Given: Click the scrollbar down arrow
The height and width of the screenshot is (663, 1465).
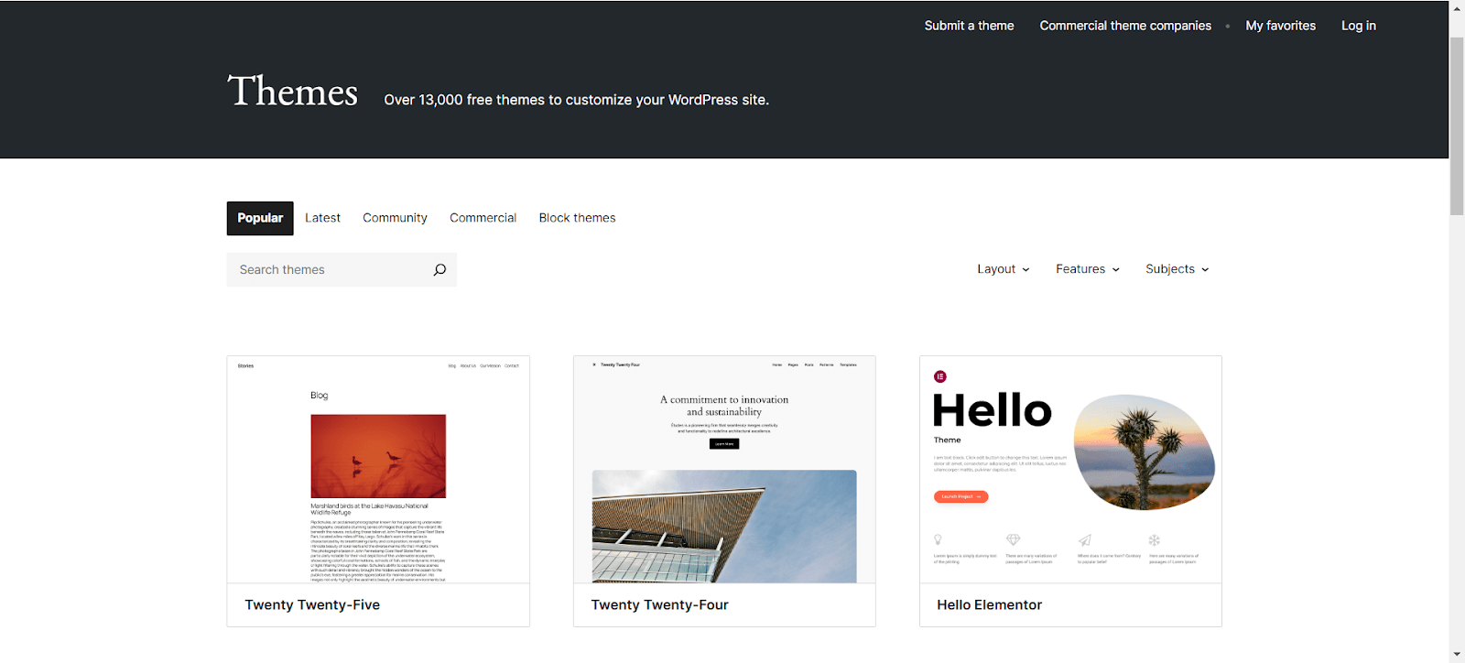Looking at the screenshot, I should 1457,656.
